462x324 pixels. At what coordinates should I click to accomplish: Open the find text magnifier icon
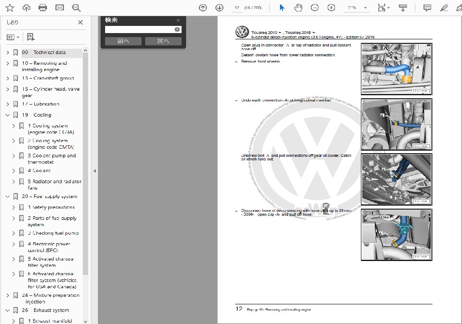76,8
